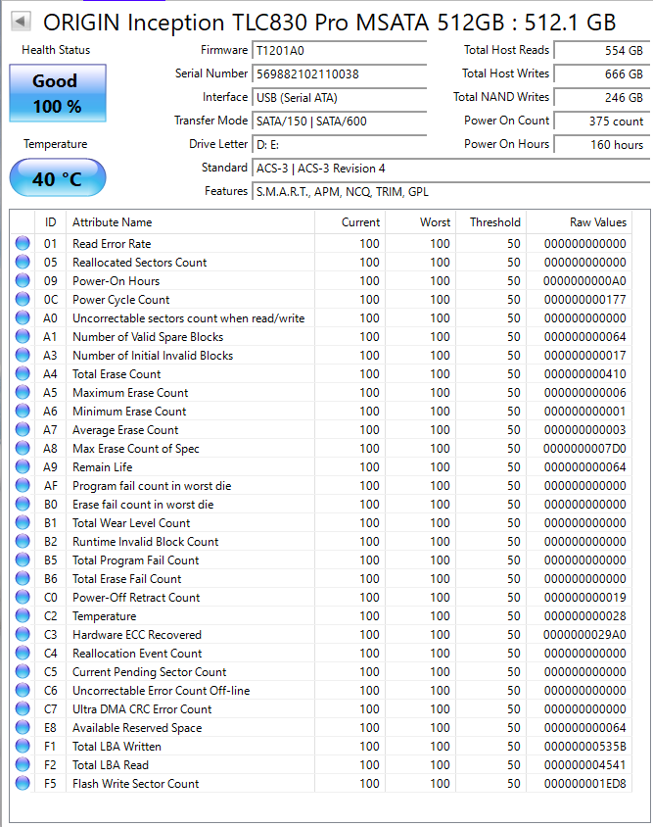
Task: Click the status circle of Available Reserved Space
Action: (23, 727)
